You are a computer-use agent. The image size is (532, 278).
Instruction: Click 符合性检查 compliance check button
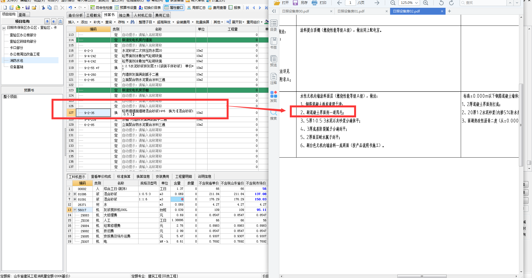tap(101, 8)
